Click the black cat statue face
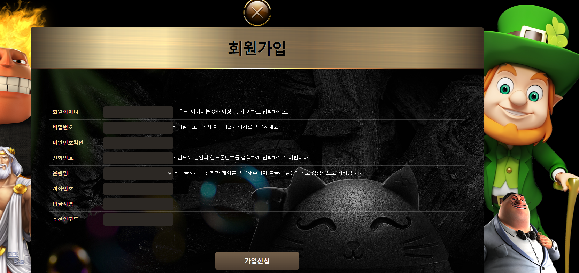 click(x=352, y=226)
